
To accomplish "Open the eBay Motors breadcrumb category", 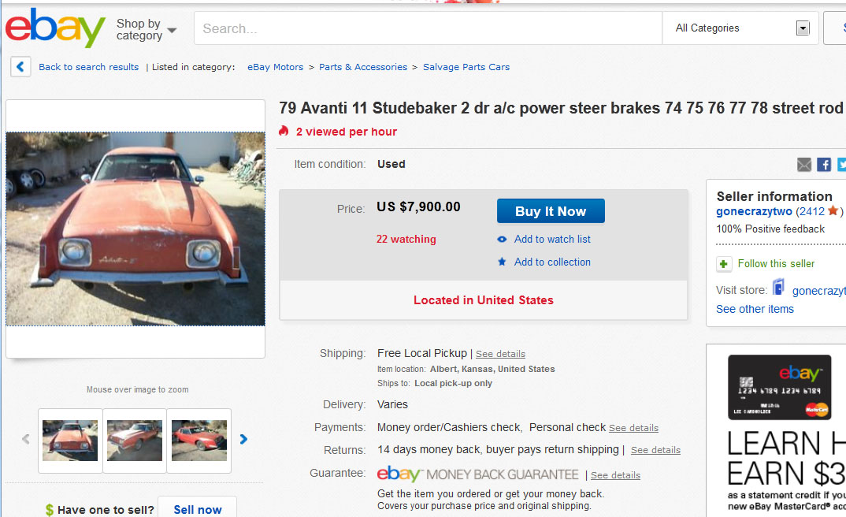I will click(x=275, y=67).
